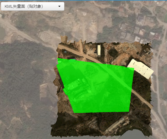The height and width of the screenshot is (139, 167).
Task: Click the blue strip along the top edge
Action: coord(84,0)
